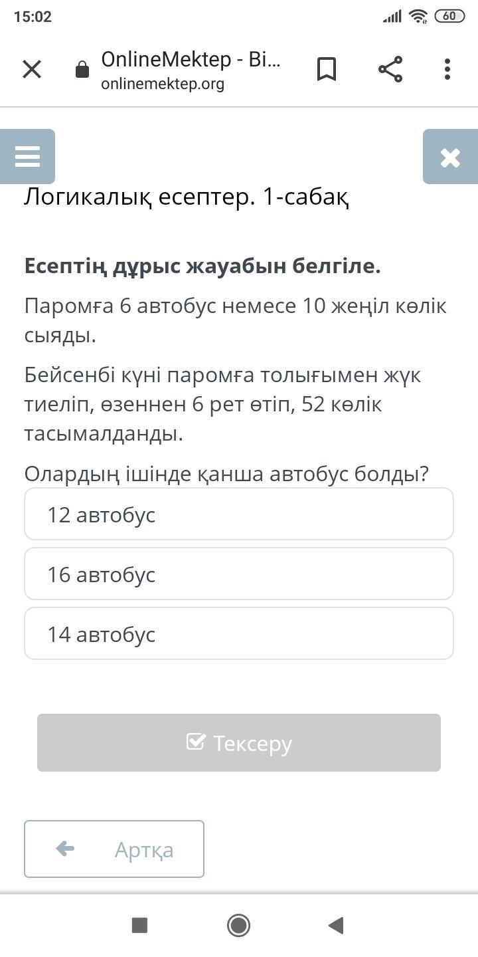Tap the lock icon for site info
The height and width of the screenshot is (957, 478).
(82, 70)
